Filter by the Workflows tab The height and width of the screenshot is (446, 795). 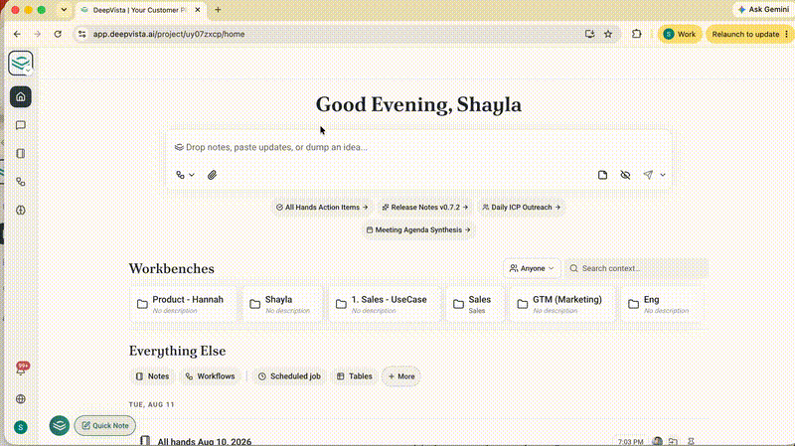pyautogui.click(x=210, y=376)
